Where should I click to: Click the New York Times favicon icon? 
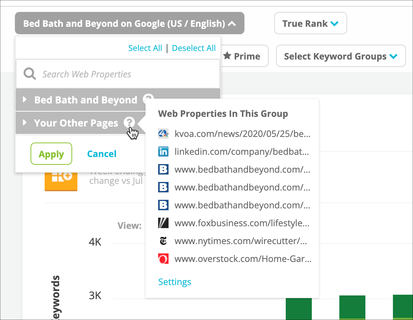163,241
